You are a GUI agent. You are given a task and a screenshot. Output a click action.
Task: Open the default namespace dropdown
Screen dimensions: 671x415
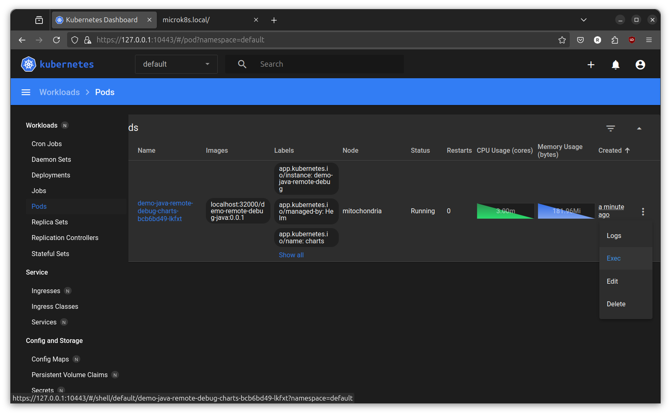point(176,64)
